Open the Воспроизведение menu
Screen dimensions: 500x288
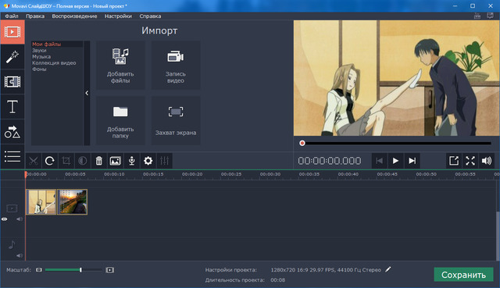tap(75, 16)
